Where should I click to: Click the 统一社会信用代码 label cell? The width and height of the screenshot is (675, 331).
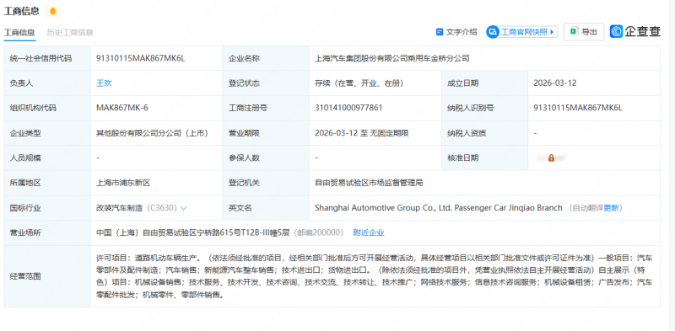[x=47, y=58]
